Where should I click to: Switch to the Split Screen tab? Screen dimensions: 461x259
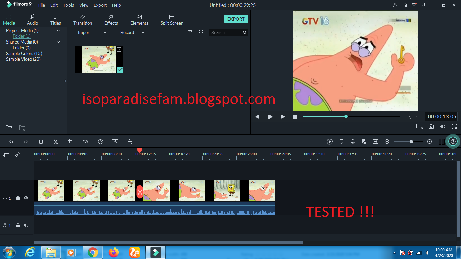(x=172, y=20)
